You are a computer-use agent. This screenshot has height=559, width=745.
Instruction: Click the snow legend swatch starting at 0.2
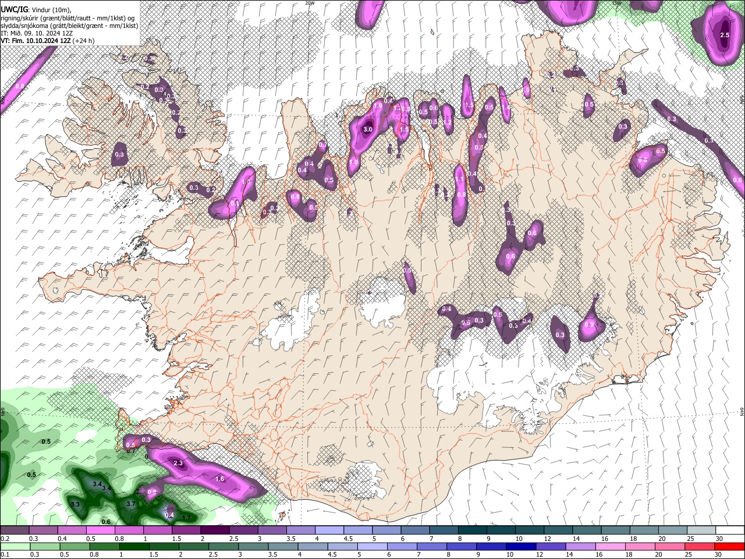[x=15, y=530]
